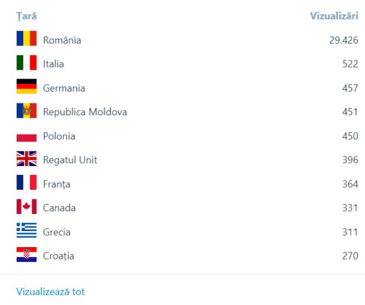
Task: Select the Grecia country name
Action: 57,232
